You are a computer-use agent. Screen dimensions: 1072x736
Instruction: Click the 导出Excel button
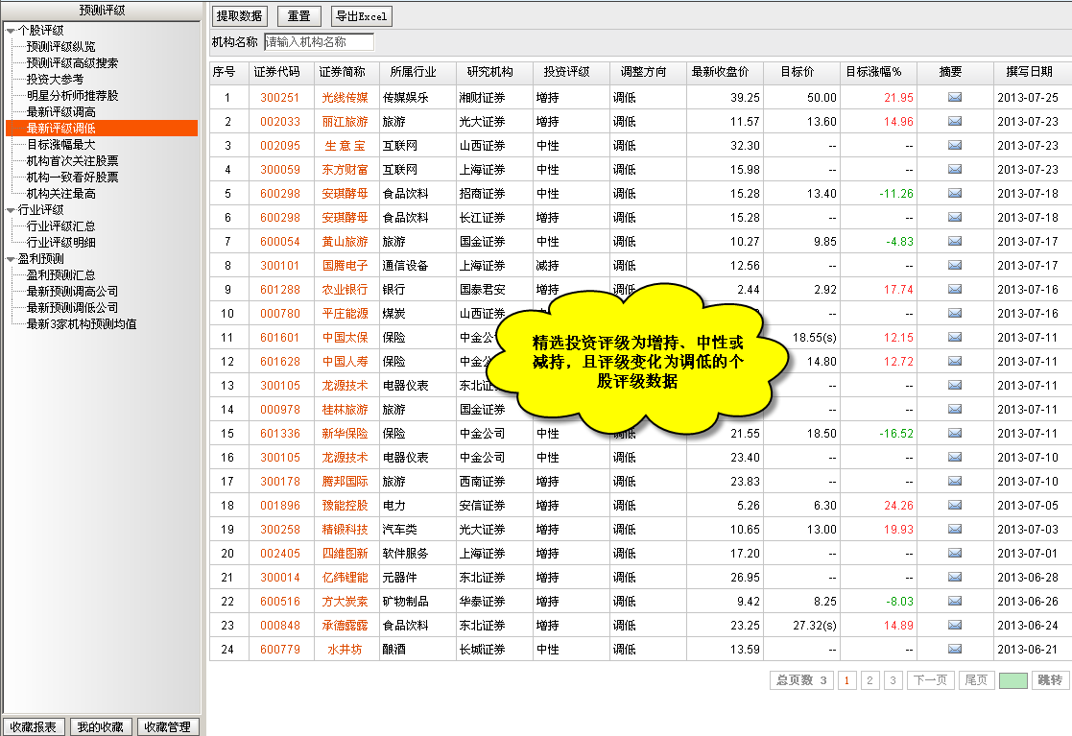tap(361, 16)
